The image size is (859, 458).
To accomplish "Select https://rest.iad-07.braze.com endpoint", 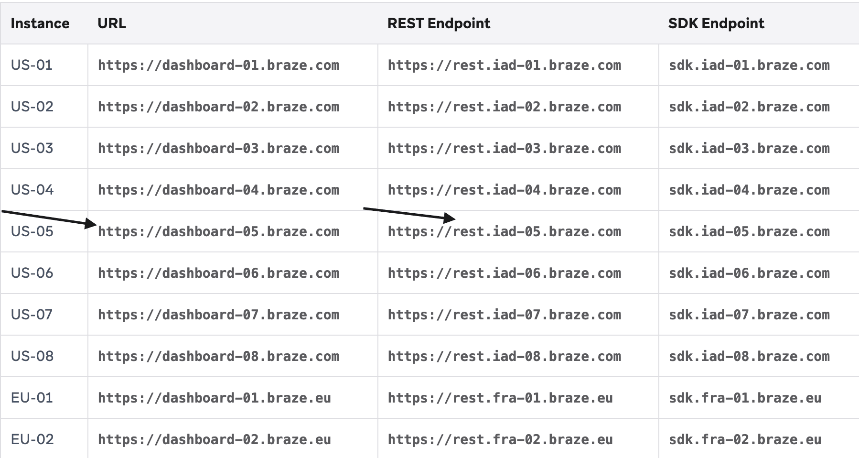I will 505,315.
